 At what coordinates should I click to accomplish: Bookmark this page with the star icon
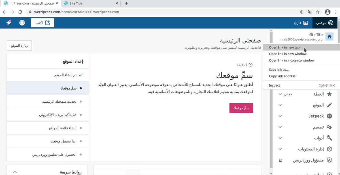tap(318, 12)
